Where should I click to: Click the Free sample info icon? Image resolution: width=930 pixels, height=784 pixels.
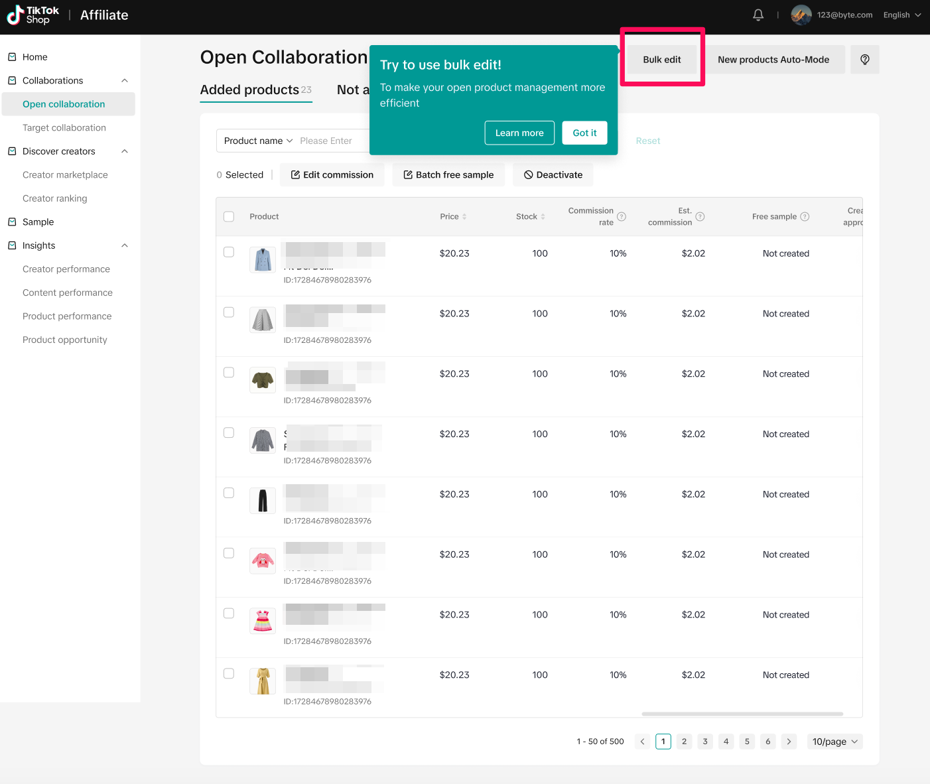coord(805,216)
